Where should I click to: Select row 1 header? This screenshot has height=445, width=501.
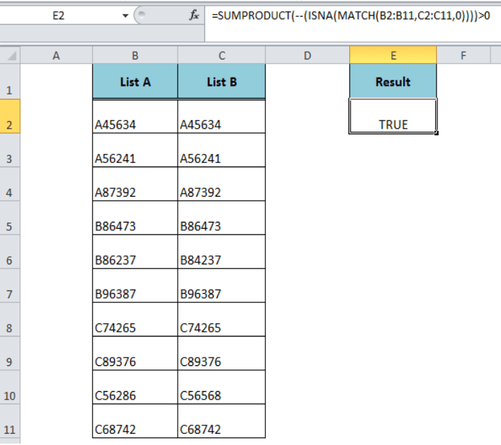point(10,81)
